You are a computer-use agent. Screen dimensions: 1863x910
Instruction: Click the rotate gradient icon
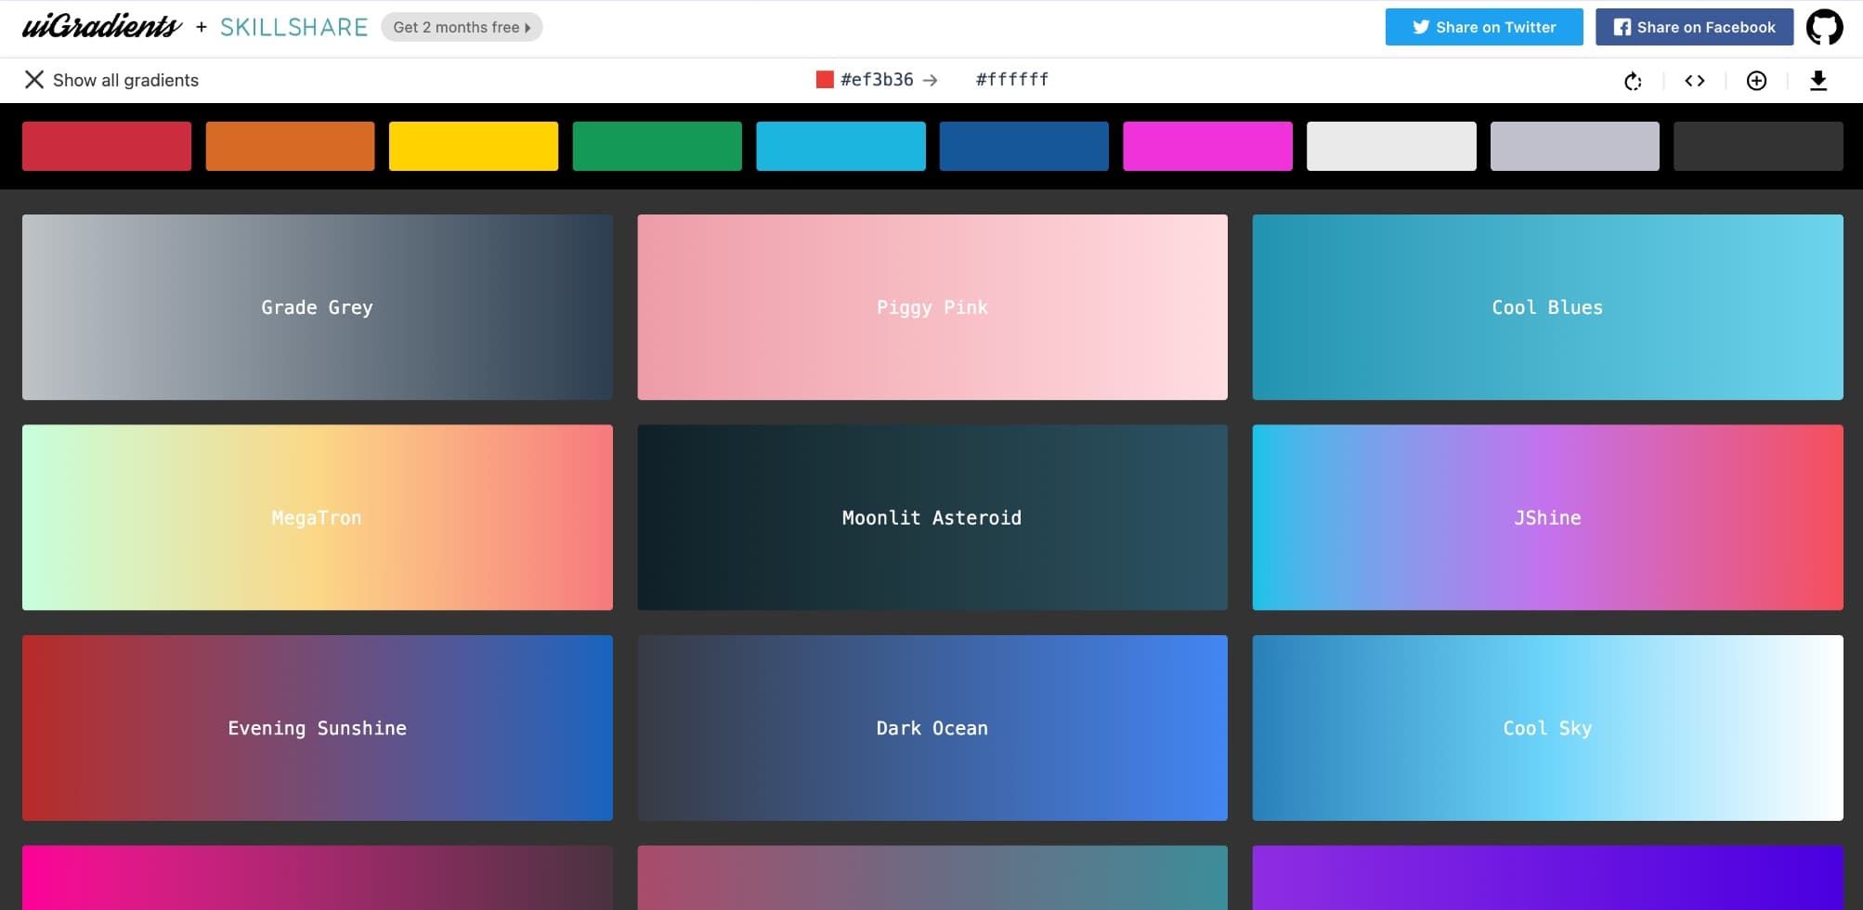pyautogui.click(x=1633, y=81)
